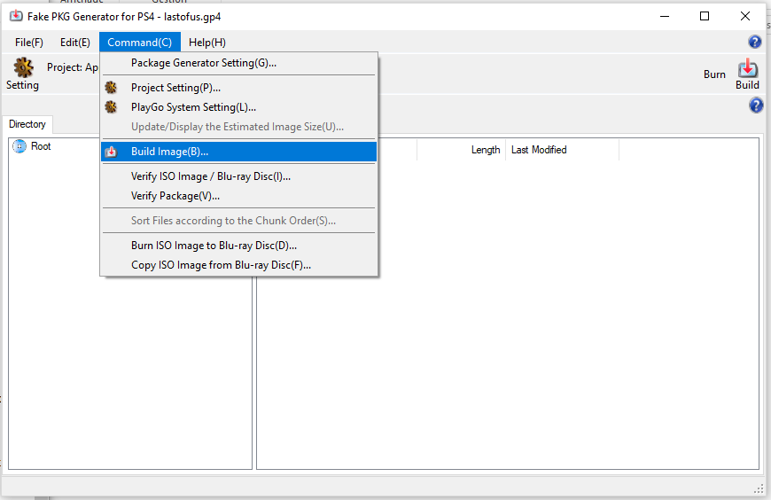Click the gear icon beside Project Setting
Viewport: 771px width, 500px height.
pos(111,88)
